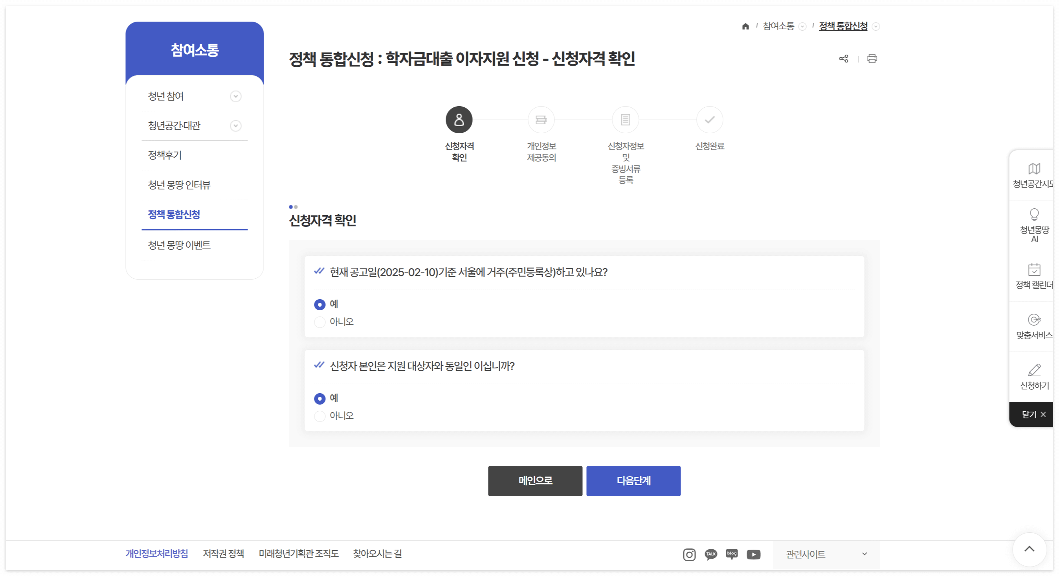Screen dimensions: 1059x576
Task: Expand the 청년 참여 sidebar menu
Action: point(235,96)
